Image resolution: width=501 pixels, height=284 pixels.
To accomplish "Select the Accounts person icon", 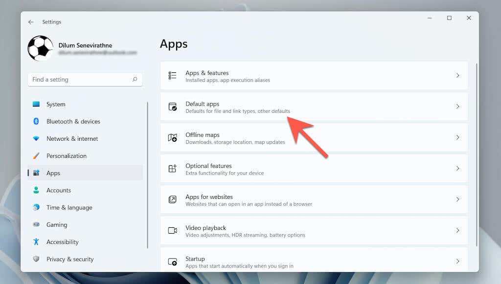I will click(x=36, y=190).
